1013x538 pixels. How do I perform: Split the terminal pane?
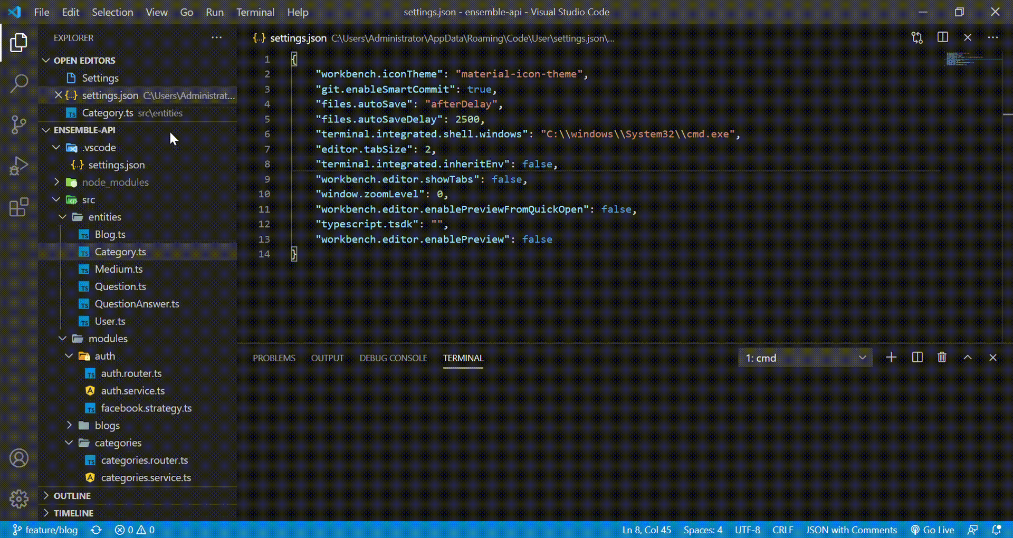(x=917, y=358)
